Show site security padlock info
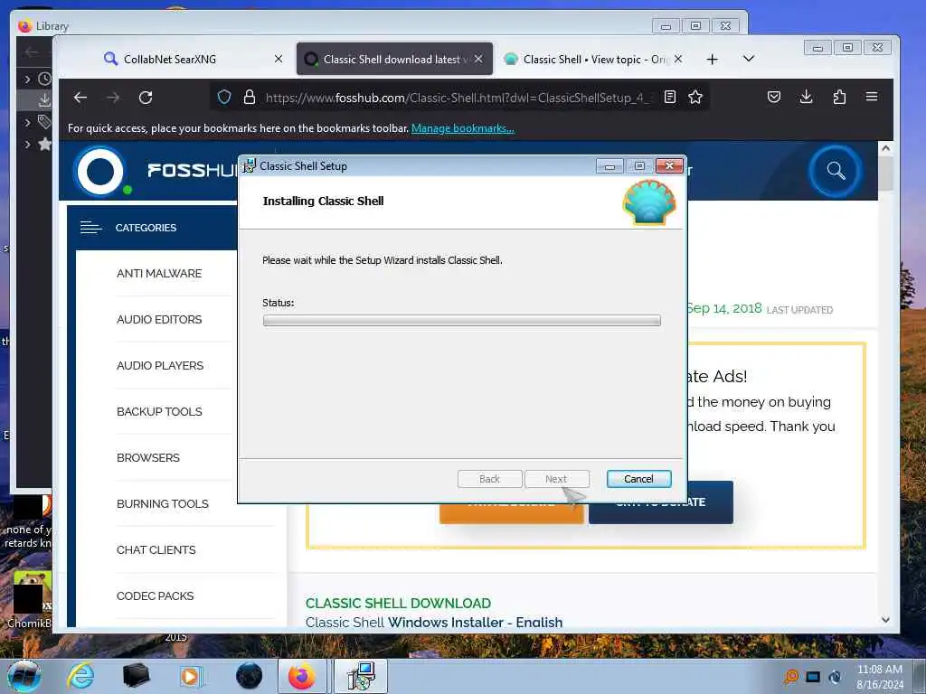 (250, 97)
